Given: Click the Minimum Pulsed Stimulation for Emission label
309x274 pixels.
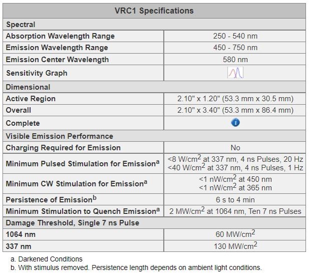Looking at the screenshot, I should pyautogui.click(x=82, y=163).
